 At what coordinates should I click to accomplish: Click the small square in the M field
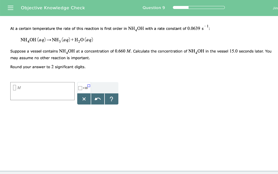(14, 87)
